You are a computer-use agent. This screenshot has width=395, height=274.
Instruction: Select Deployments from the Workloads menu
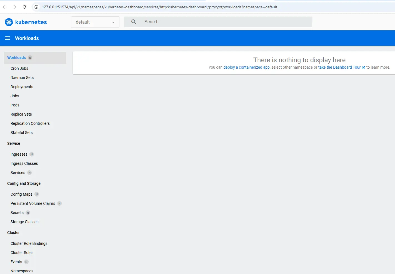tap(22, 87)
